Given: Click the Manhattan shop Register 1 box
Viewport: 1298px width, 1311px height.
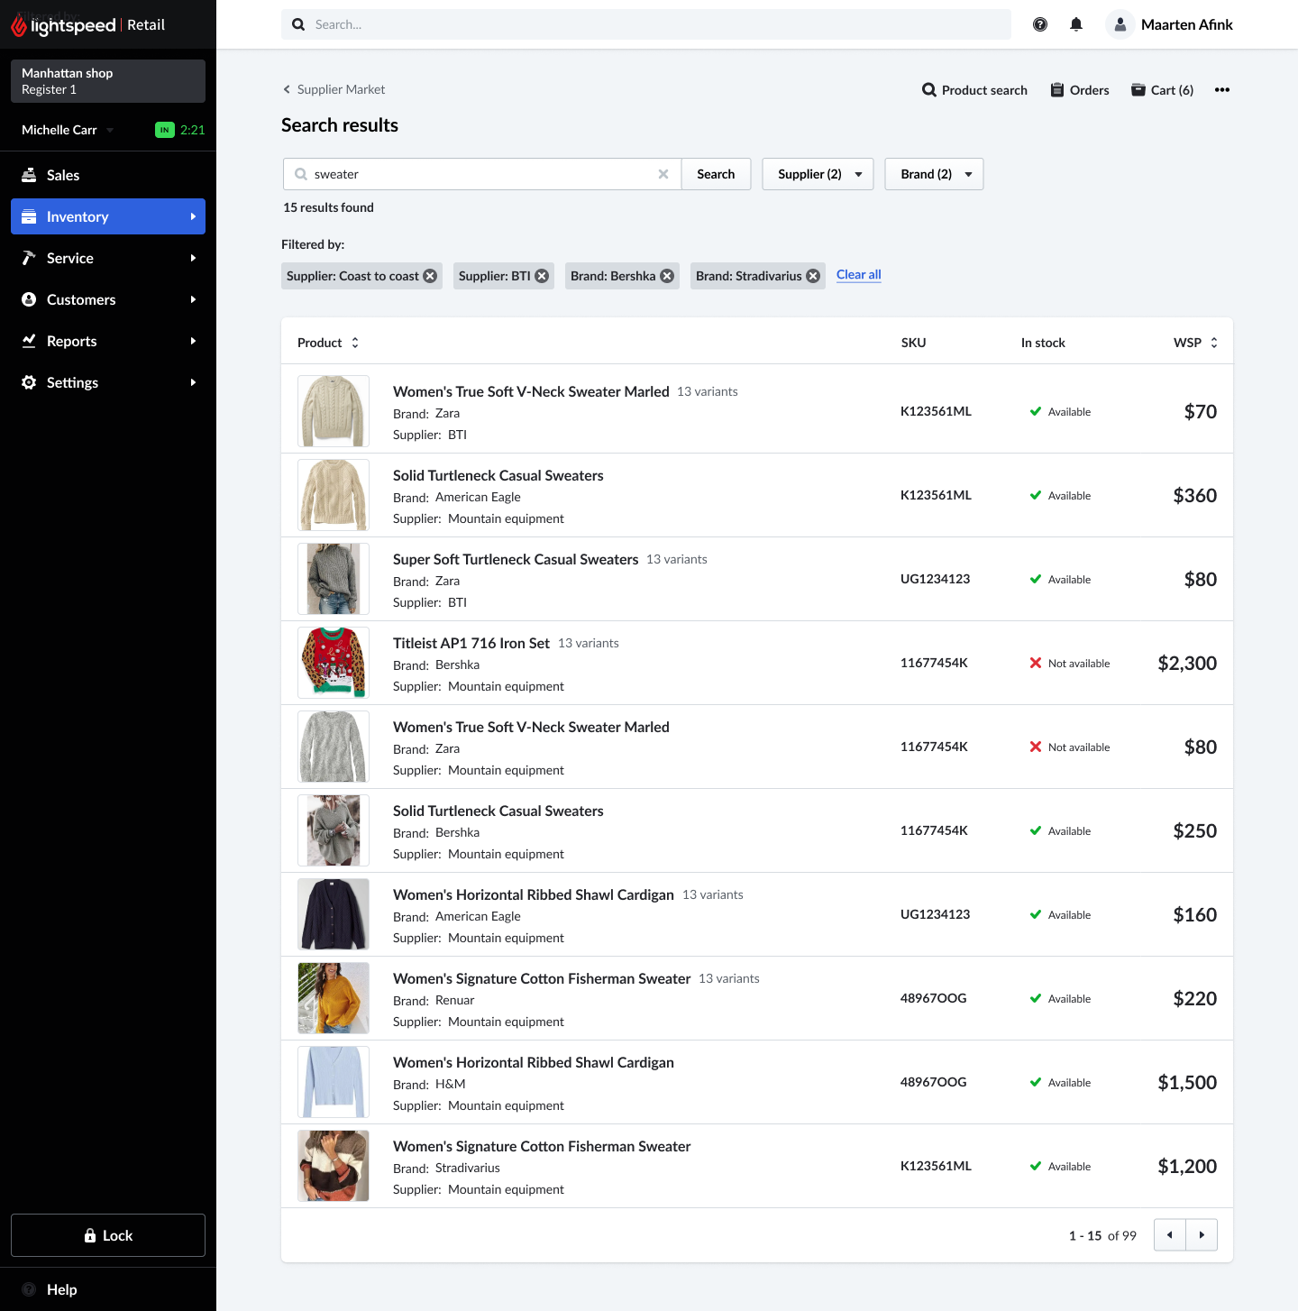Looking at the screenshot, I should [x=108, y=81].
